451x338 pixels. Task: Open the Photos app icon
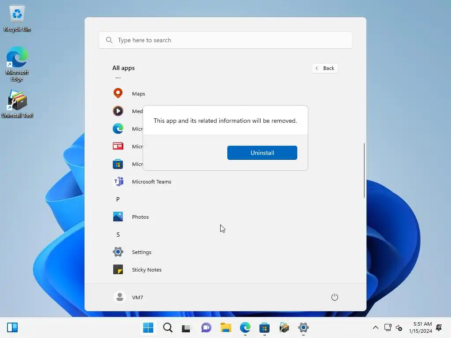click(x=118, y=217)
